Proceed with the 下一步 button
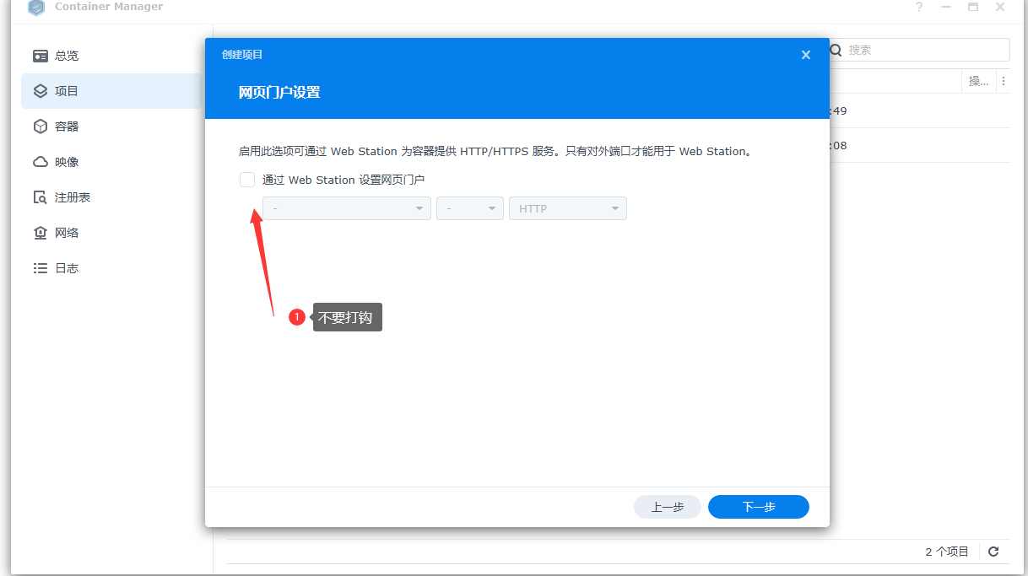Screen dimensions: 1028x576 click(x=758, y=507)
